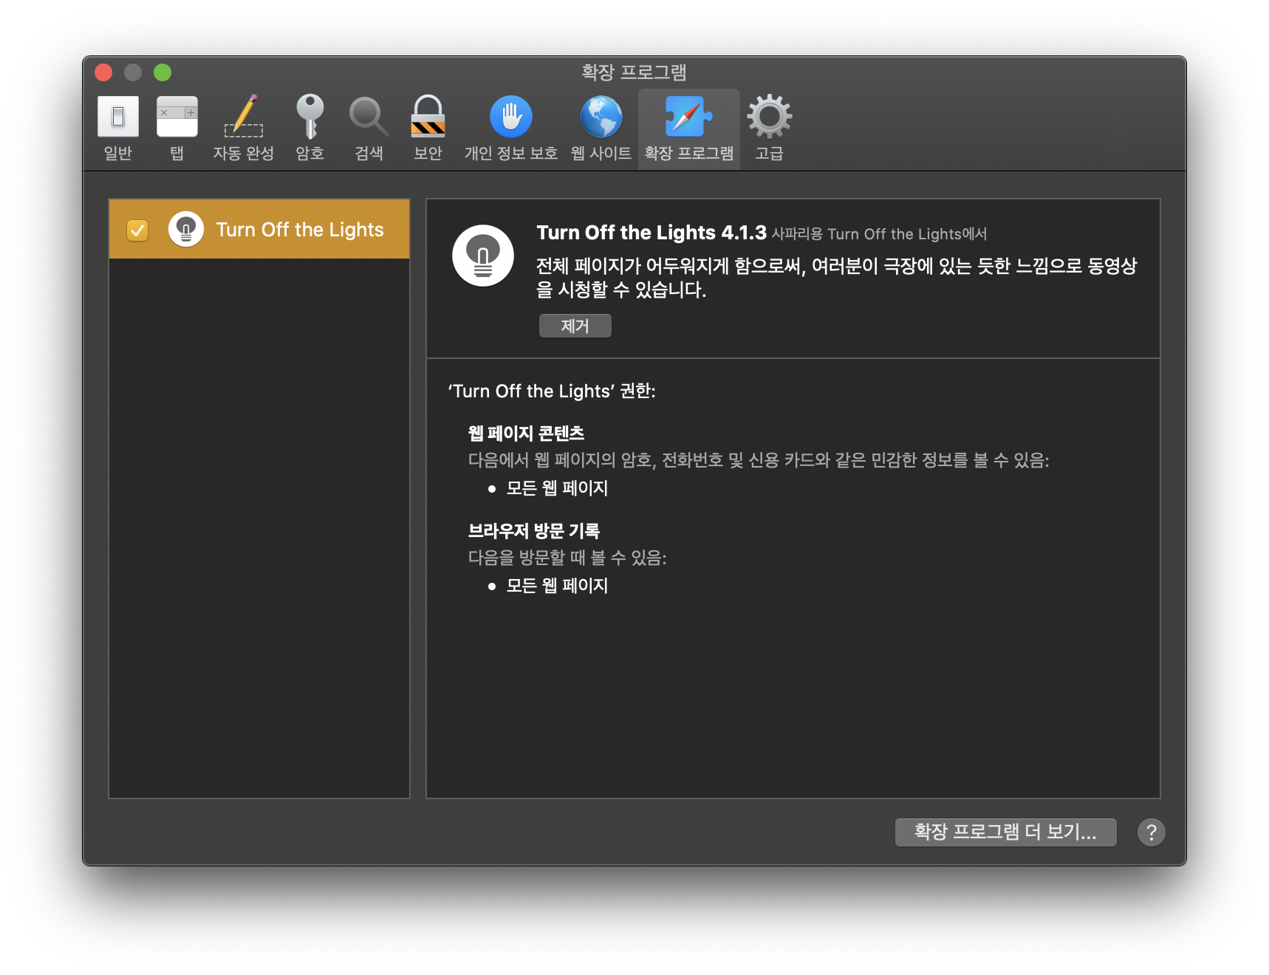This screenshot has height=975, width=1269.
Task: Click '브라우저 방문 기록' permission heading
Action: pos(534,530)
